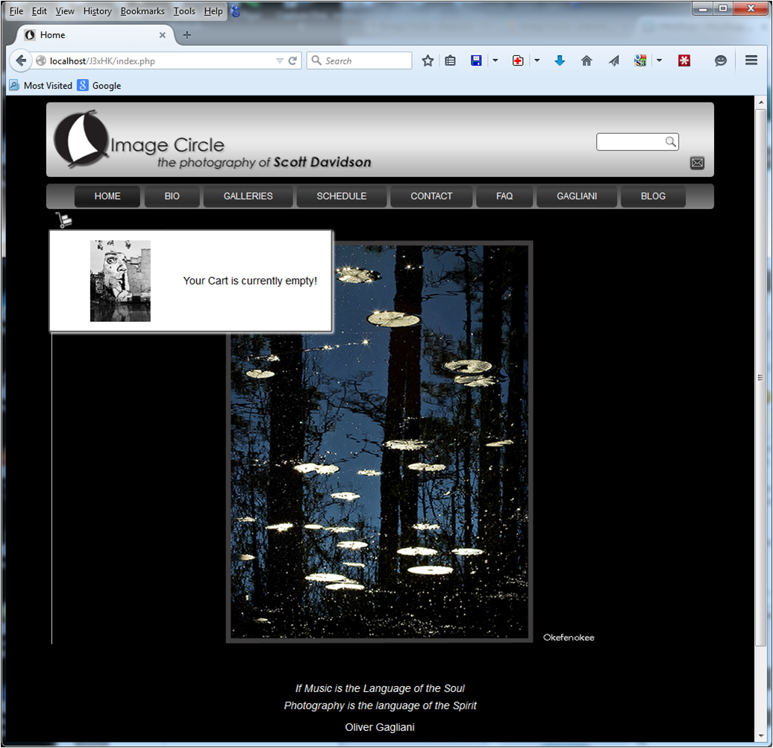773x748 pixels.
Task: Expand dropdown arrow next to S3 icon
Action: click(659, 60)
